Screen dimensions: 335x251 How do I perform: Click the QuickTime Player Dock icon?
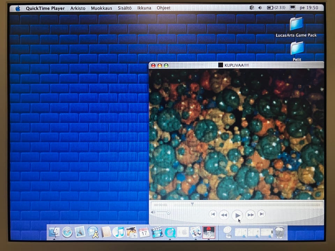pos(170,233)
